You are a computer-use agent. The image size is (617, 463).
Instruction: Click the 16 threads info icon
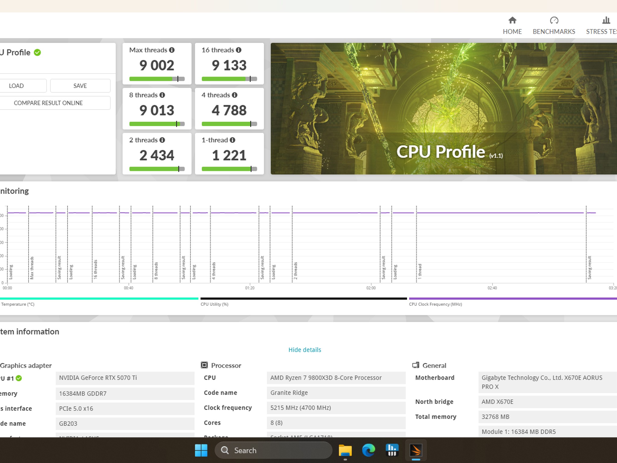click(239, 50)
